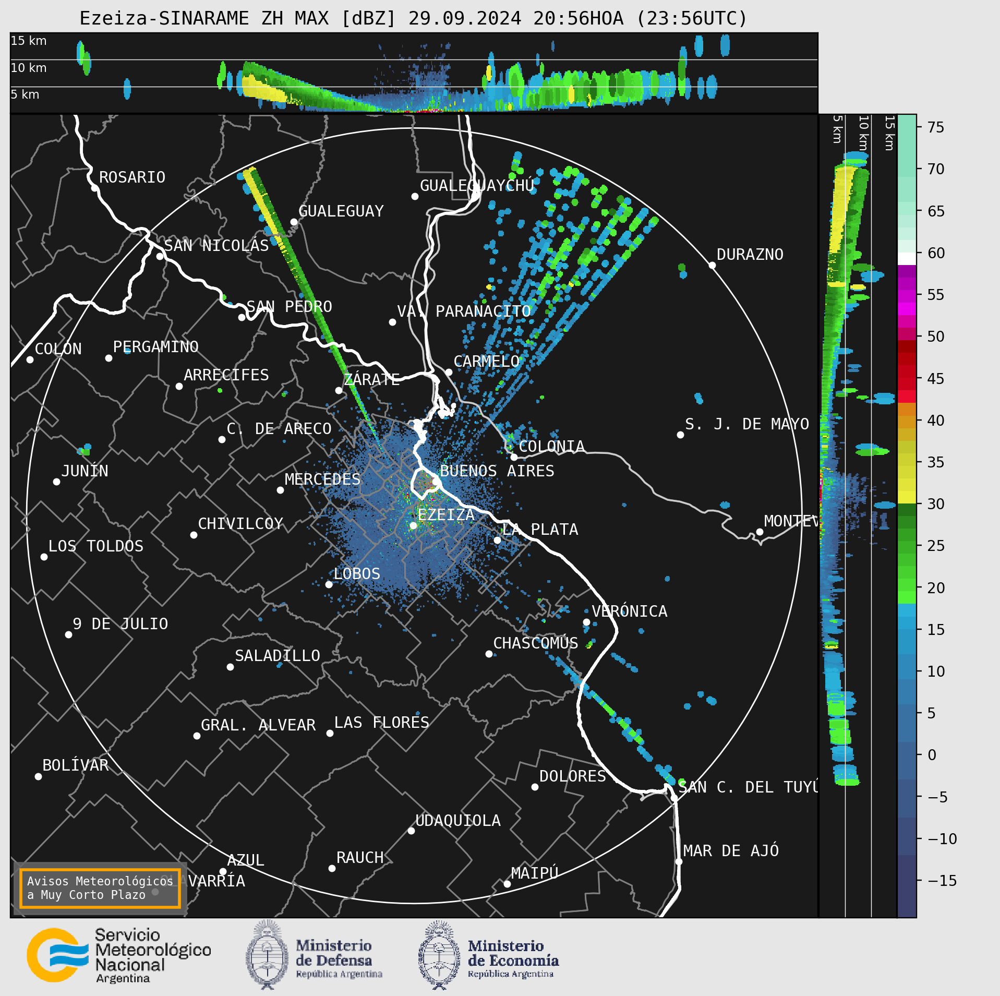Click the LOBOS city label
The image size is (1000, 996).
357,573
